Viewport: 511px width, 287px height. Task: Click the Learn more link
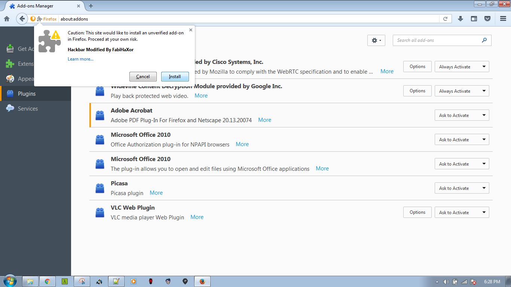[80, 59]
